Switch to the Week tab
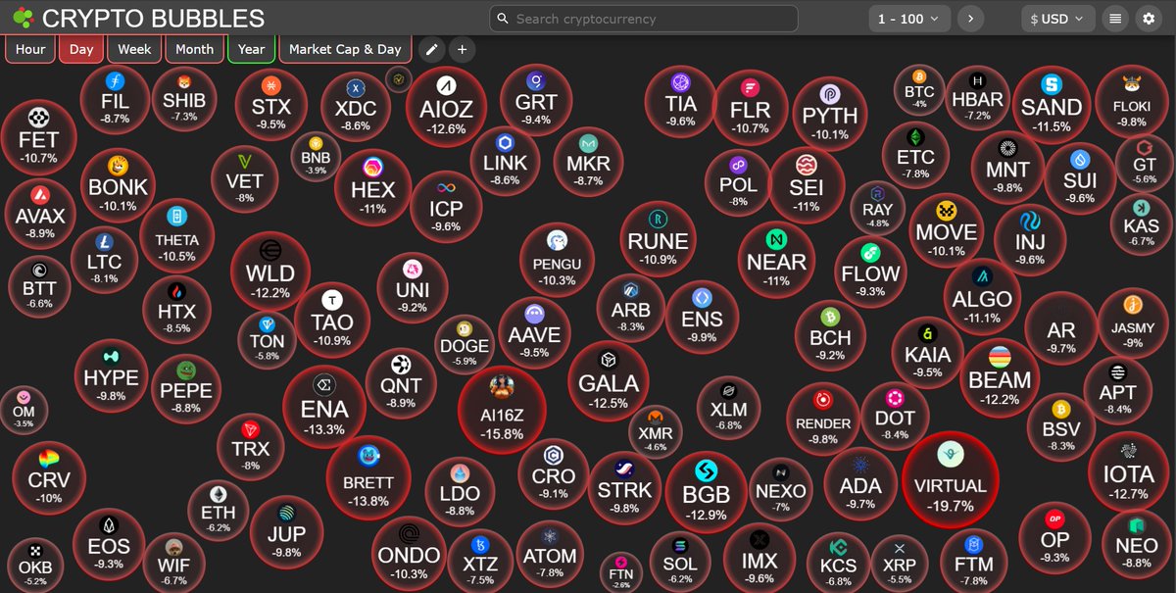This screenshot has width=1176, height=593. [134, 49]
